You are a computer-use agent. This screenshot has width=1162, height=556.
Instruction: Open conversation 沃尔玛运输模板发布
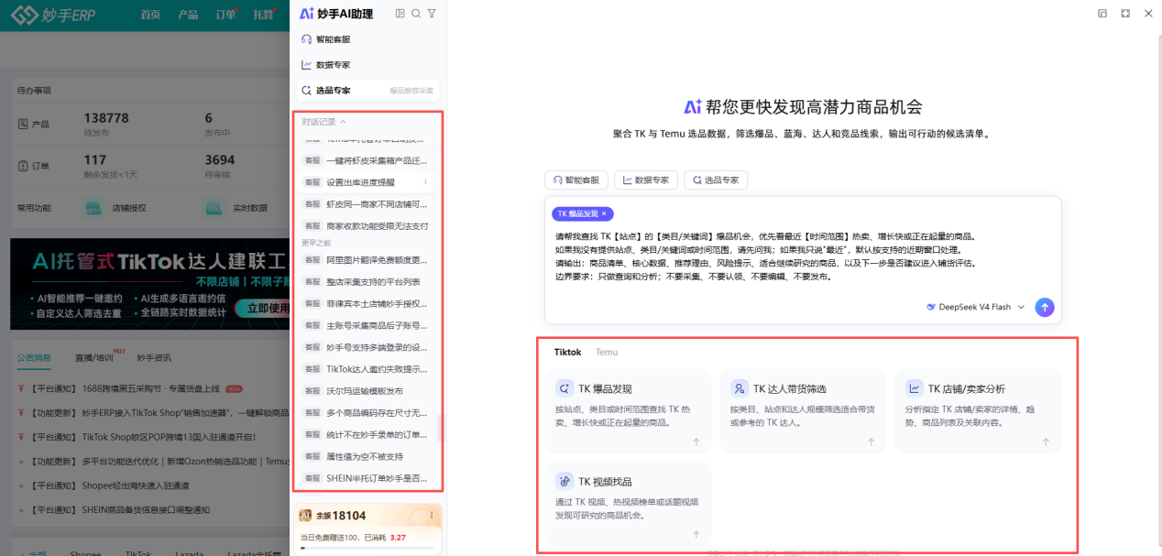coord(367,391)
